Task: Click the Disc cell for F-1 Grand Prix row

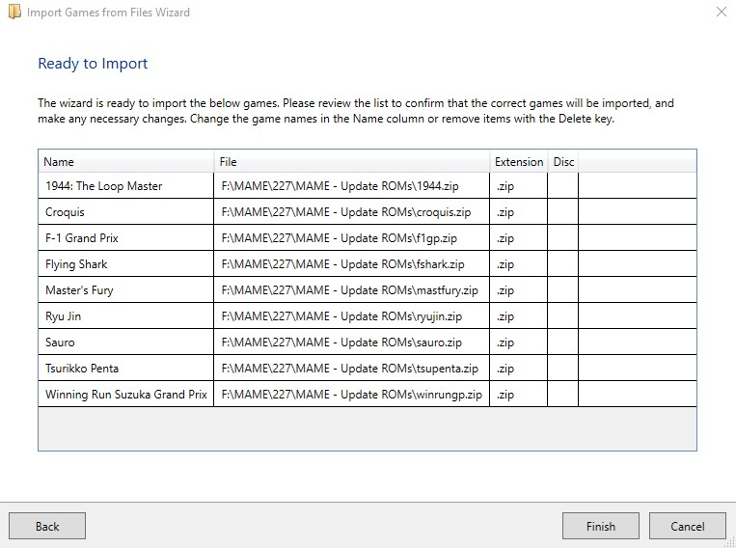Action: pyautogui.click(x=562, y=237)
